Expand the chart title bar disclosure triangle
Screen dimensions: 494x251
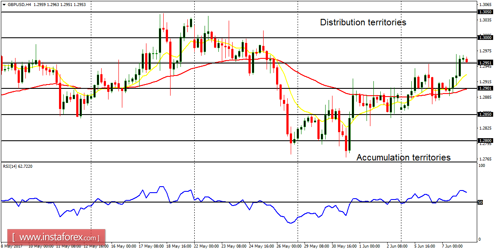(x=4, y=5)
